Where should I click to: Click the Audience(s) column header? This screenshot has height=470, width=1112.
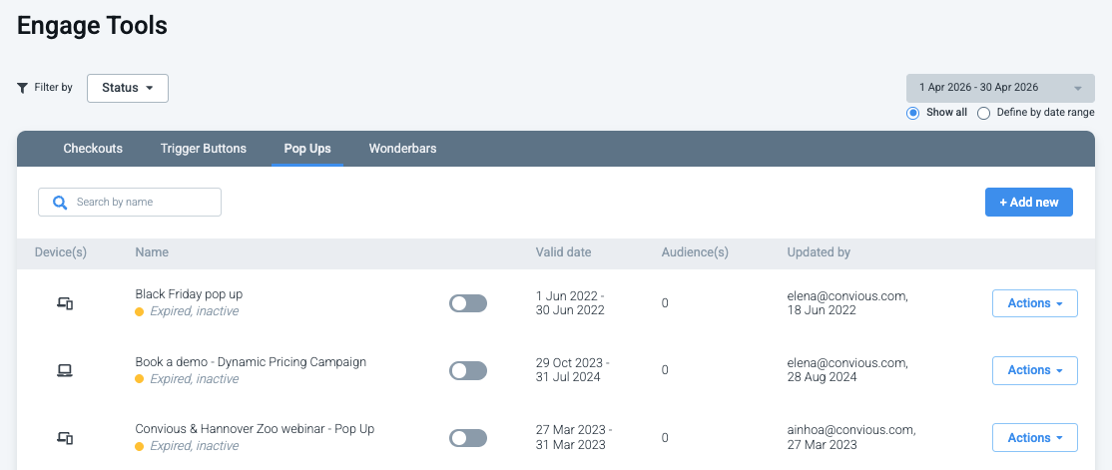click(x=695, y=252)
